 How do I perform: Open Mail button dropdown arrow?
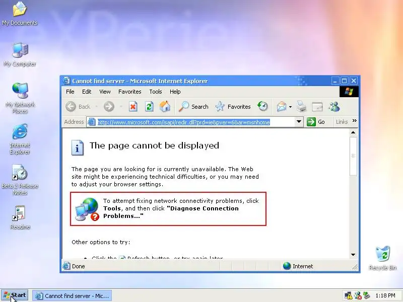[x=291, y=107]
